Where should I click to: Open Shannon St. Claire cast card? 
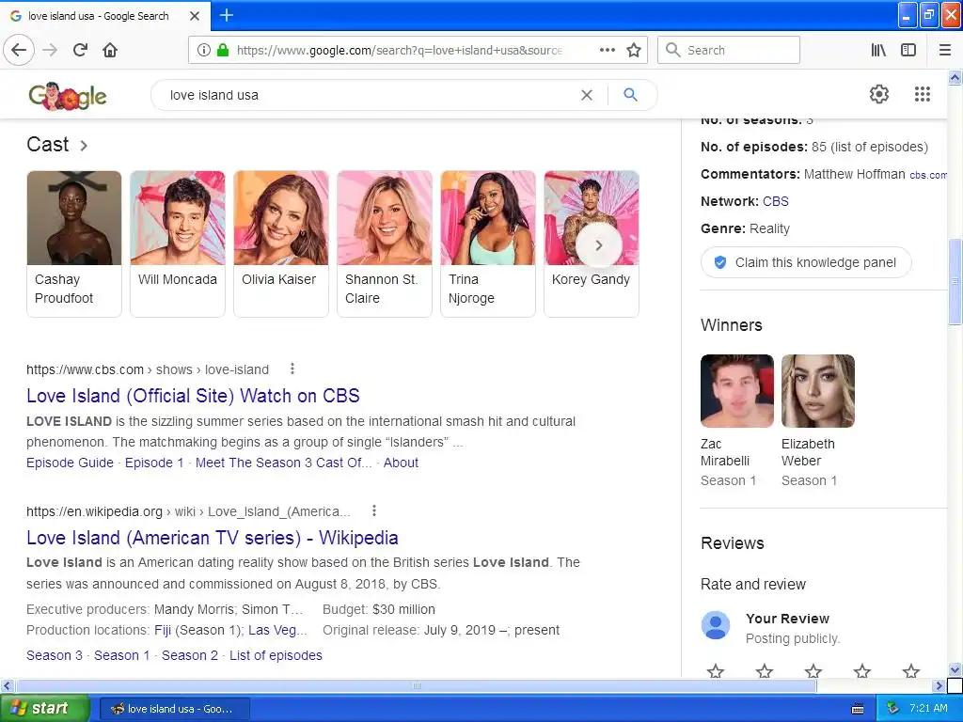click(x=385, y=243)
